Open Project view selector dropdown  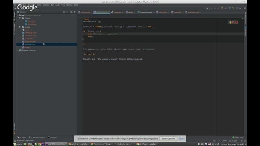pos(25,12)
